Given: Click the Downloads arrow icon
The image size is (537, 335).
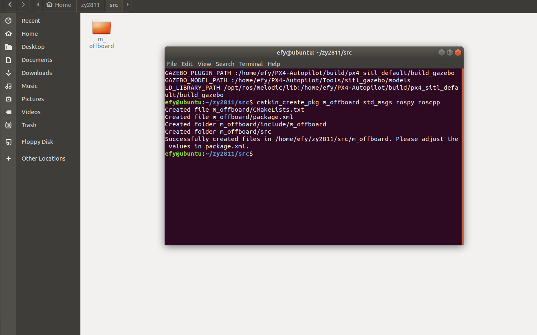Looking at the screenshot, I should tap(8, 73).
